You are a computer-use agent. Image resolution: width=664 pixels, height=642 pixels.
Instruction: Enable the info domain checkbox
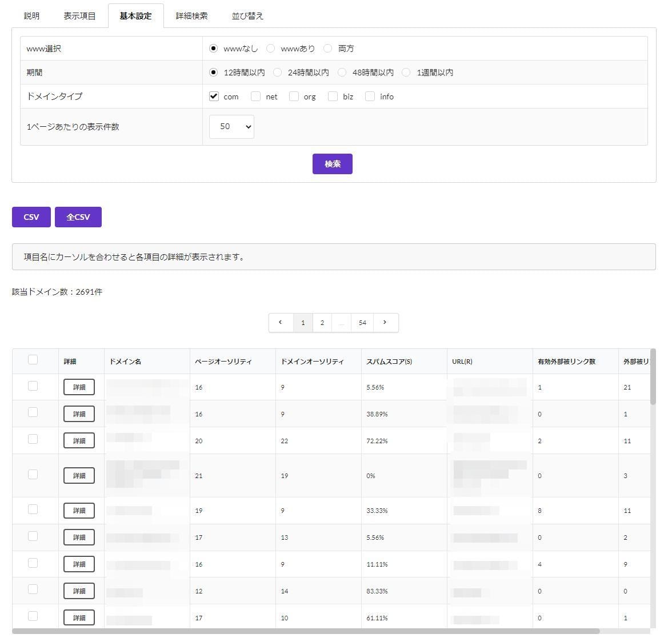click(x=370, y=96)
